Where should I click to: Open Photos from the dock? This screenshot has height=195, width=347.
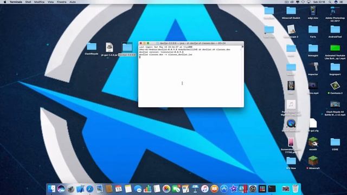[166, 189]
